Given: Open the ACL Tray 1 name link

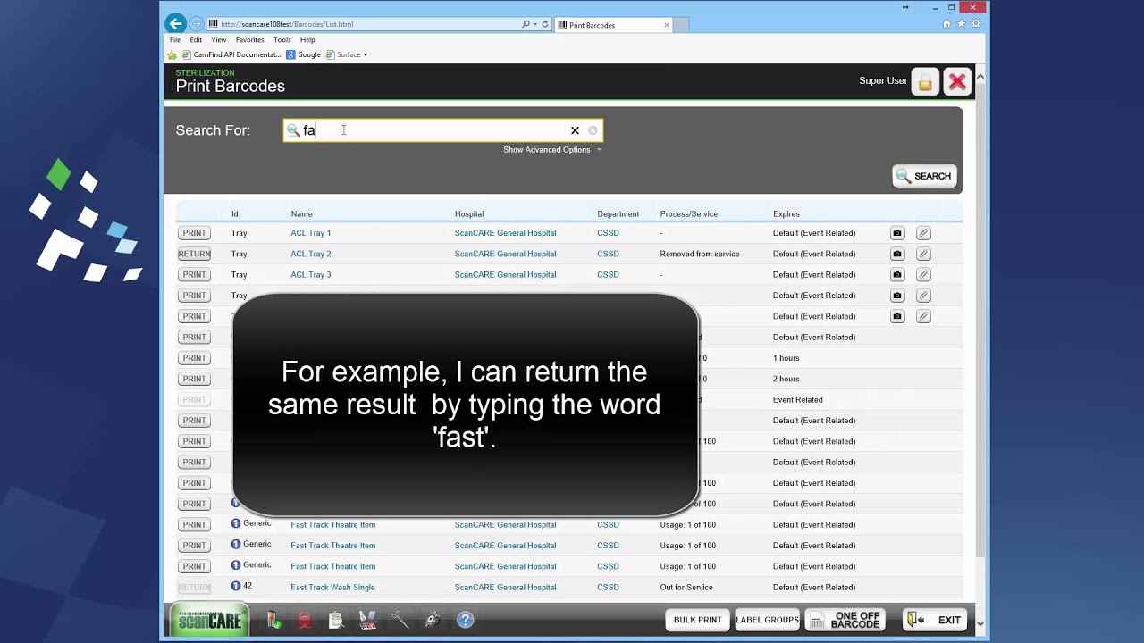Looking at the screenshot, I should point(310,233).
